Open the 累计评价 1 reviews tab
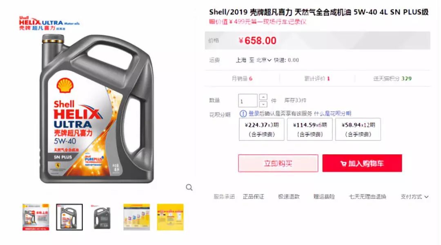The width and height of the screenshot is (441, 245). tap(317, 78)
